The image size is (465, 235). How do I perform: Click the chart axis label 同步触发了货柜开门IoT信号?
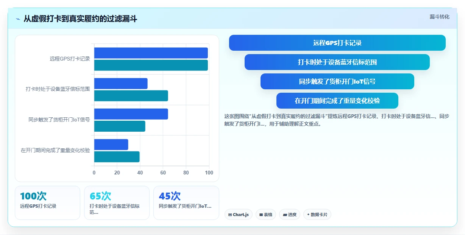(x=59, y=120)
